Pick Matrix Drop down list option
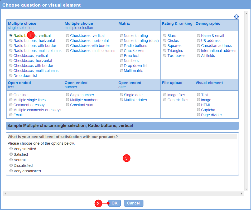 (x=121, y=65)
